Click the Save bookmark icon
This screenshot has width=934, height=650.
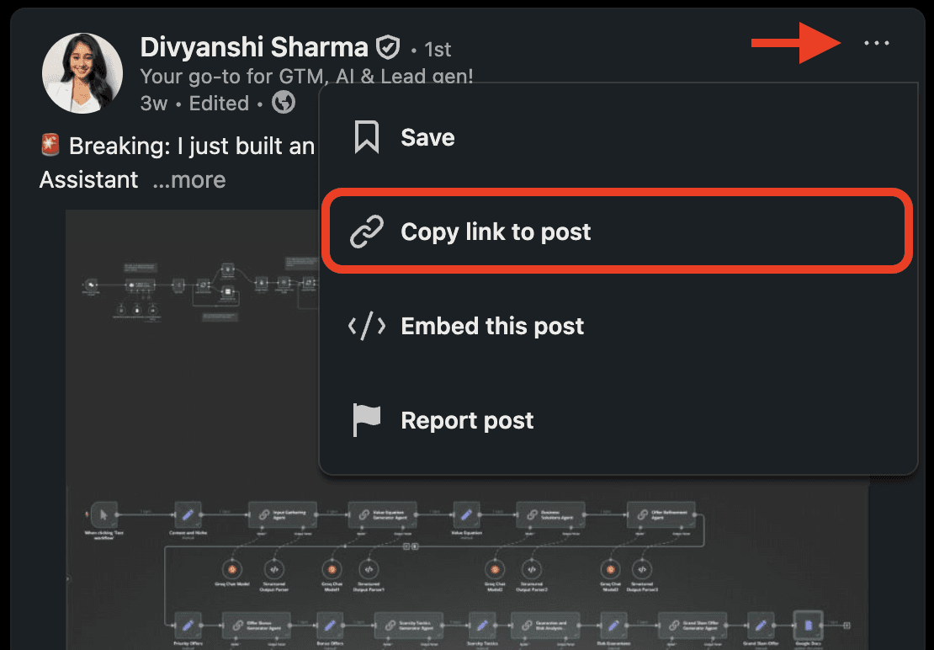366,137
